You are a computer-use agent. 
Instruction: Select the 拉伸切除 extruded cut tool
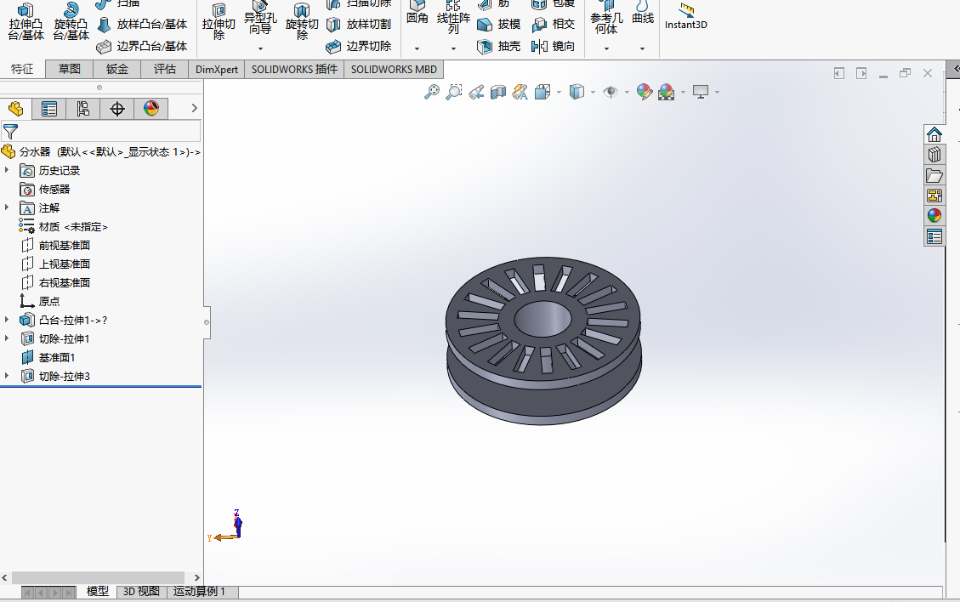click(x=219, y=21)
